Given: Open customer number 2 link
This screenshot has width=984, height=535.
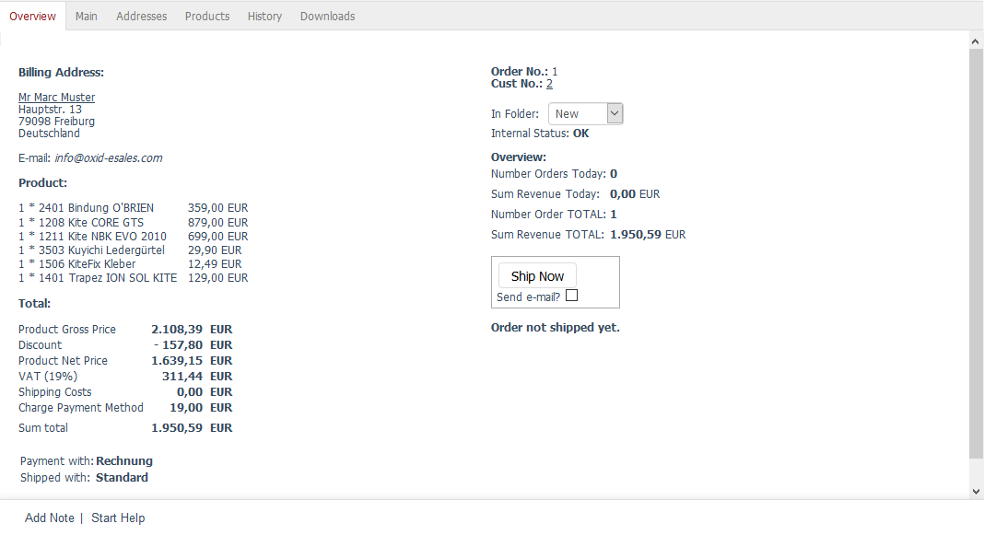Looking at the screenshot, I should click(549, 84).
